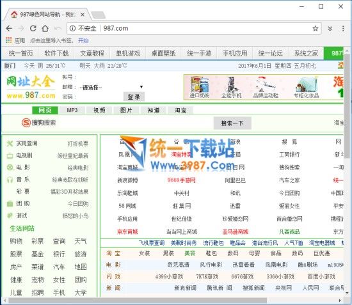This screenshot has height=305, width=352.
Task: Bookmark this page with the star icon
Action: [x=315, y=29]
